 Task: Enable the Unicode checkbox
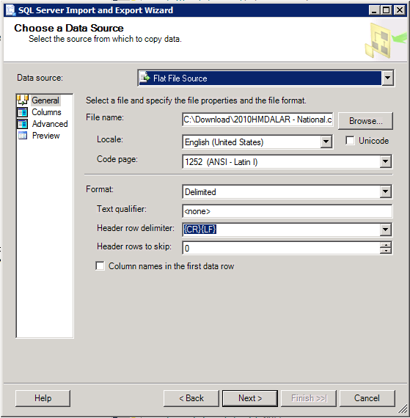point(350,141)
